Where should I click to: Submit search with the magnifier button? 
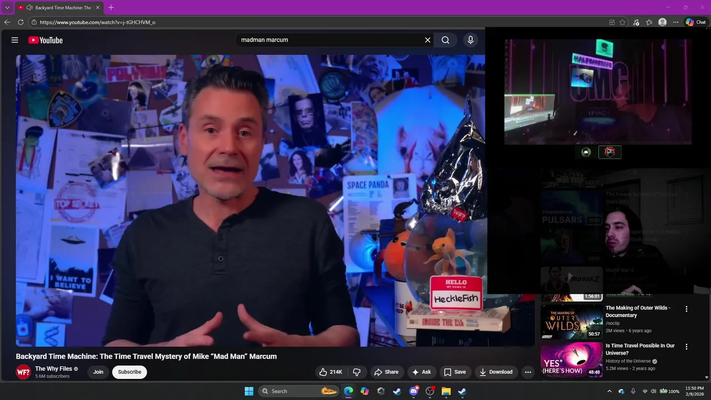pyautogui.click(x=445, y=40)
